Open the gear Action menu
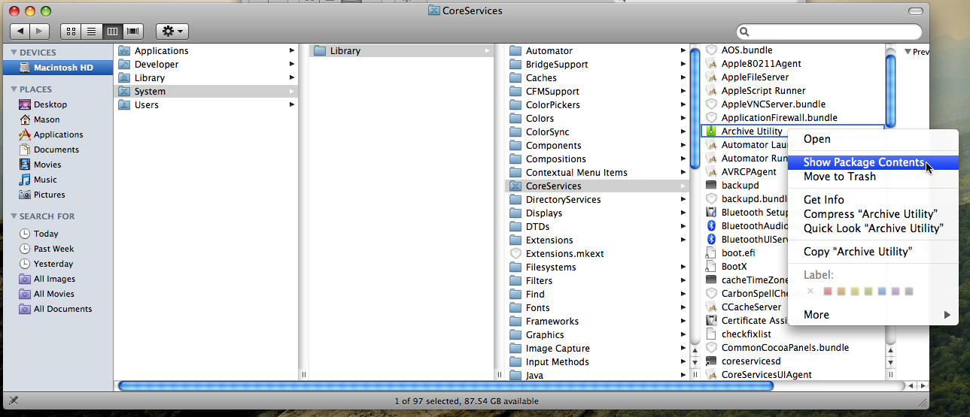Screen dimensions: 970x417 pyautogui.click(x=172, y=31)
